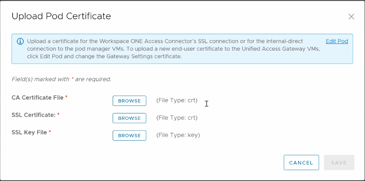Cancel the certificate upload

pos(301,162)
